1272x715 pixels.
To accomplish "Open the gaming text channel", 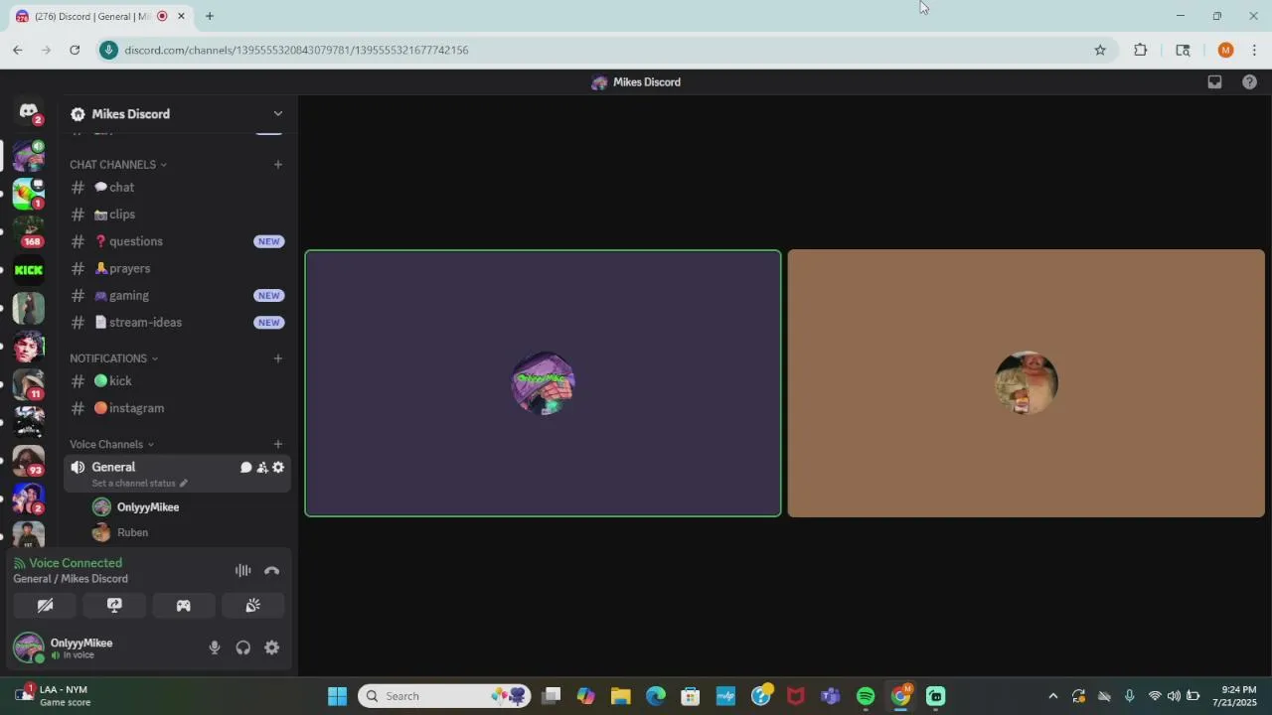I will point(177,296).
